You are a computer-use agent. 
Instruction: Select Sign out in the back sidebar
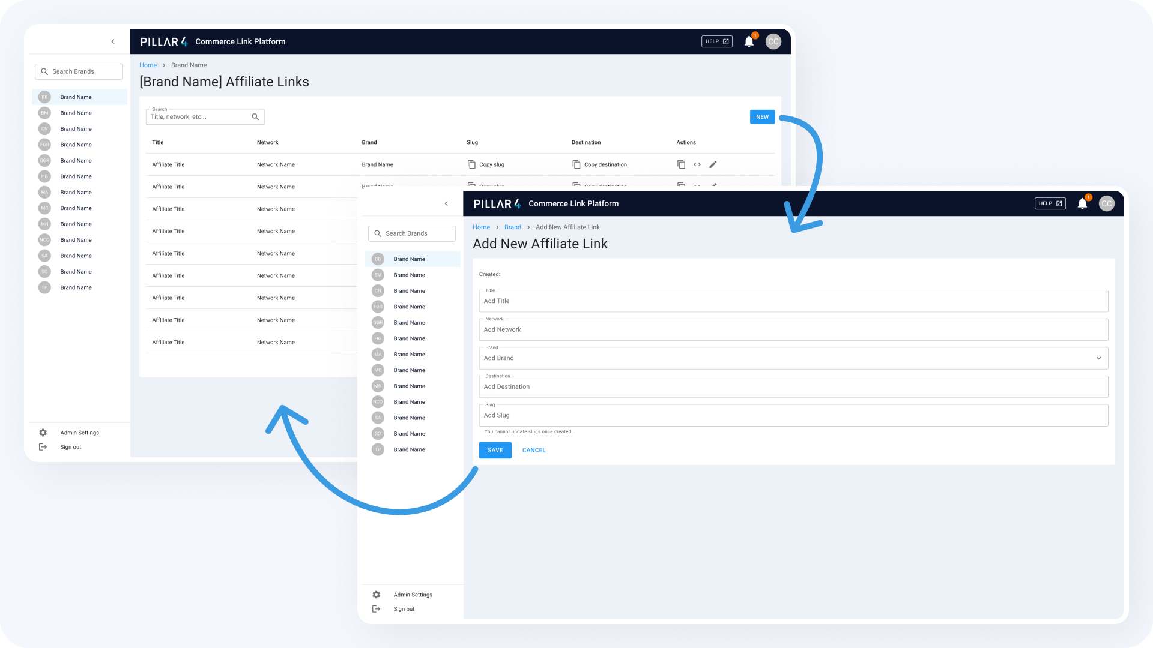70,447
